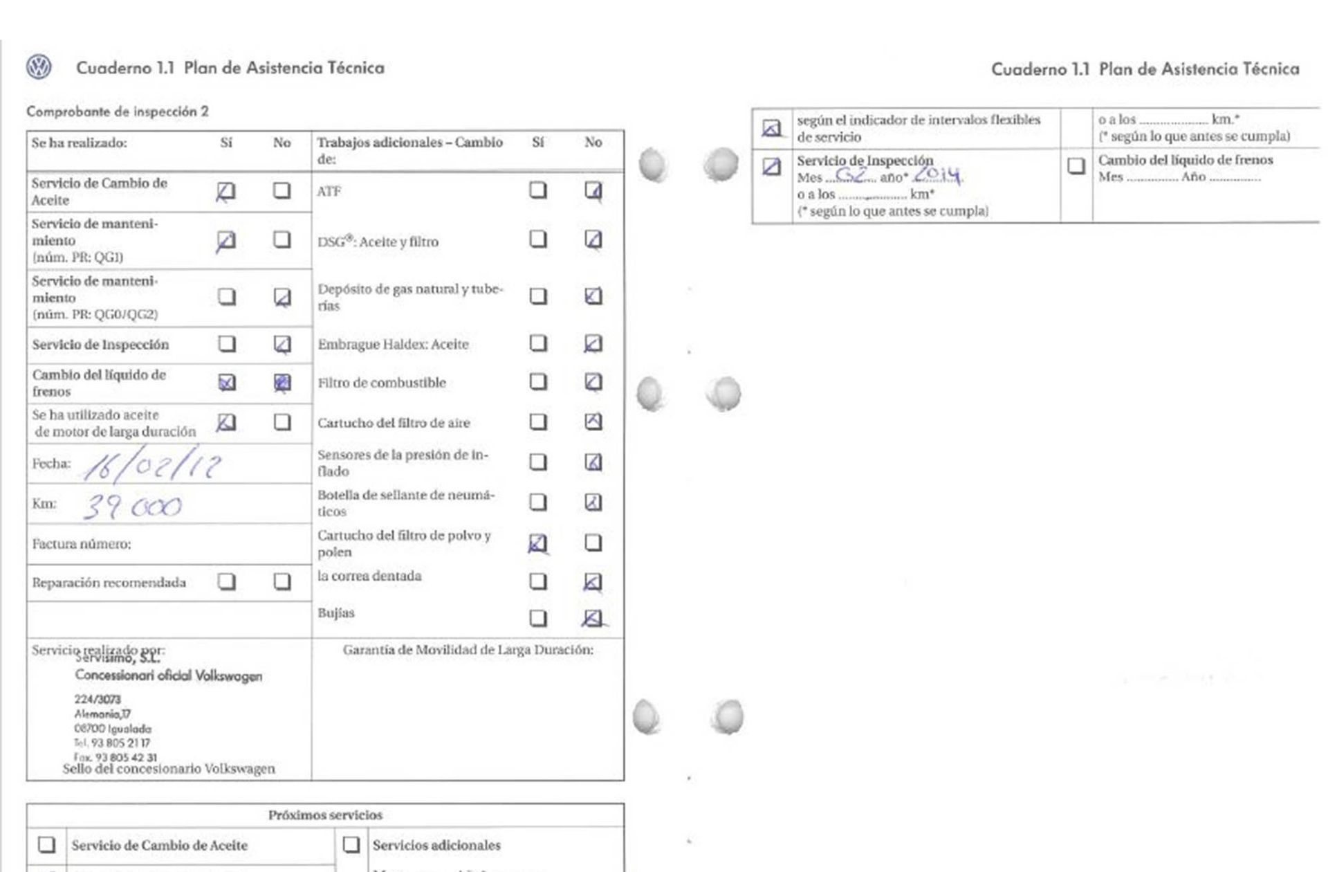Screen dimensions: 1328x872
Task: Mark No for Servicio de mantenimiento QG0/QG2
Action: (282, 298)
